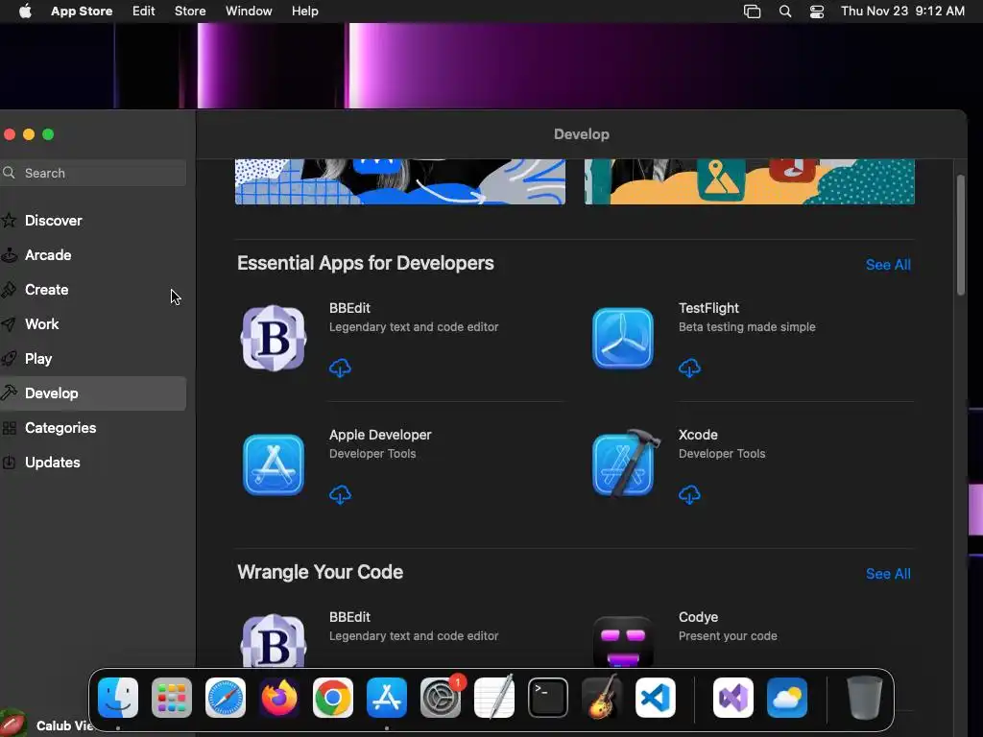Open the Window menu
The height and width of the screenshot is (737, 983).
coord(249,12)
